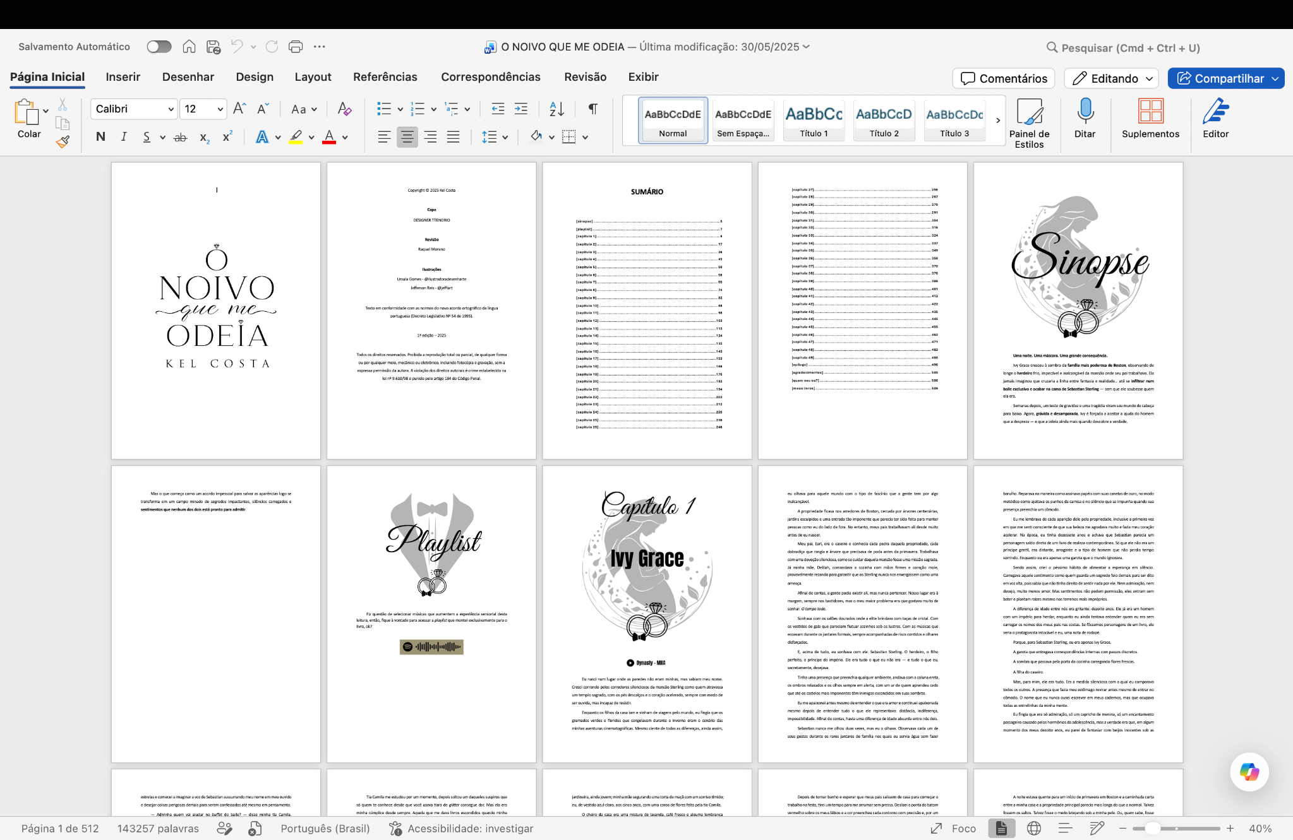
Task: Expand the styles gallery arrow
Action: coord(998,121)
